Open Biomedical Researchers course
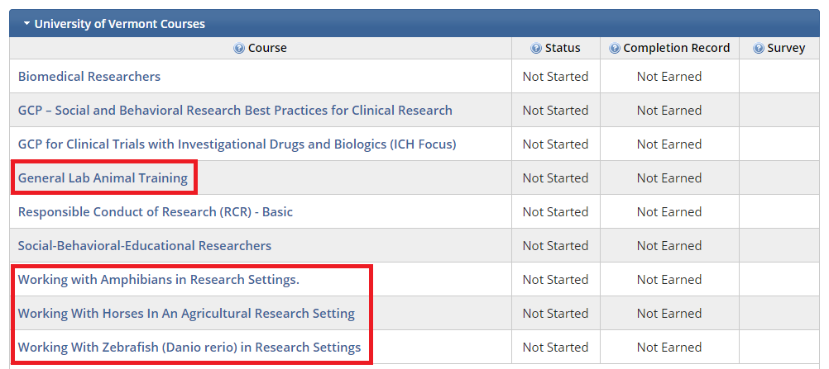829x369 pixels. click(x=89, y=77)
